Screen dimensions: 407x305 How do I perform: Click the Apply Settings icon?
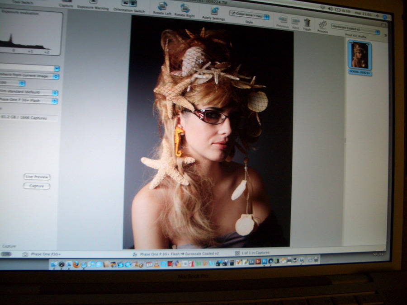pos(214,10)
